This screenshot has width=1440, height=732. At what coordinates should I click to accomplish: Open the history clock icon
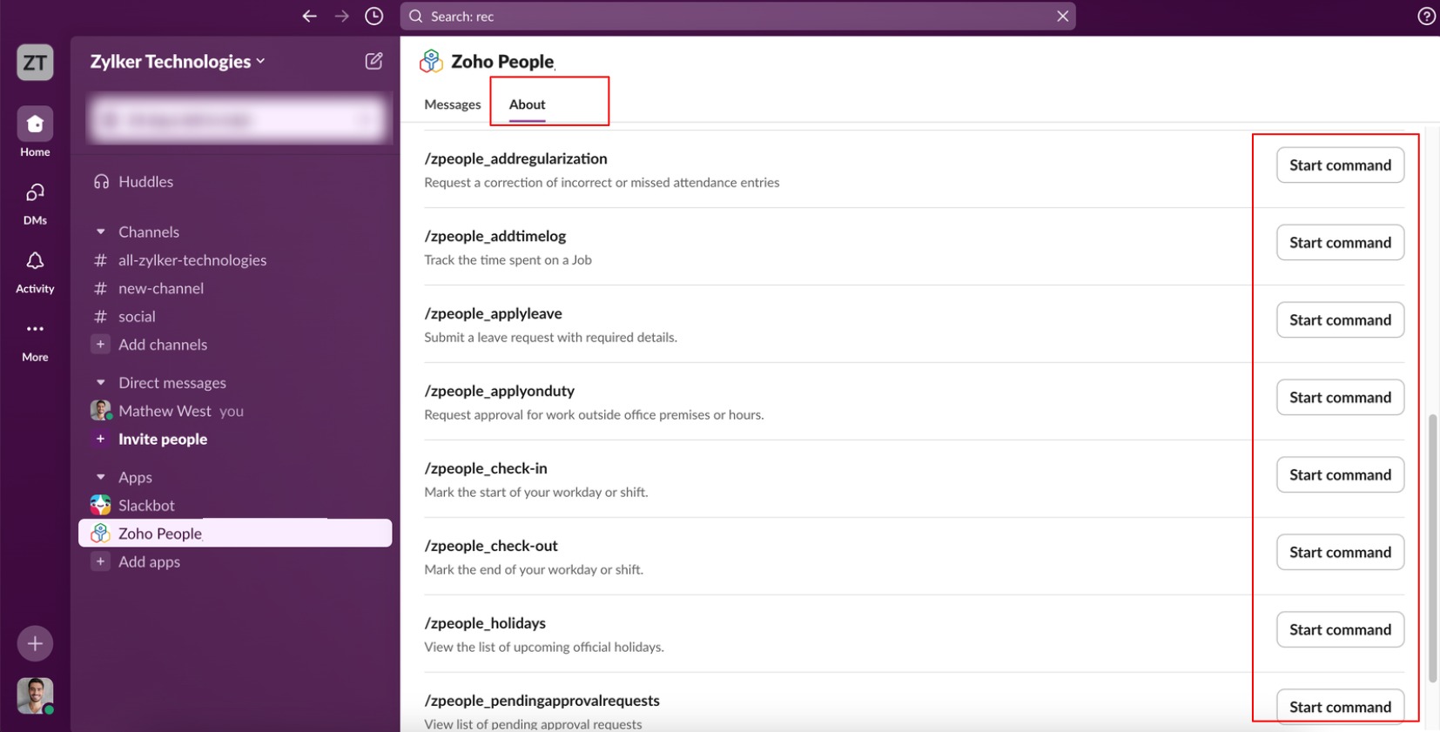(374, 17)
